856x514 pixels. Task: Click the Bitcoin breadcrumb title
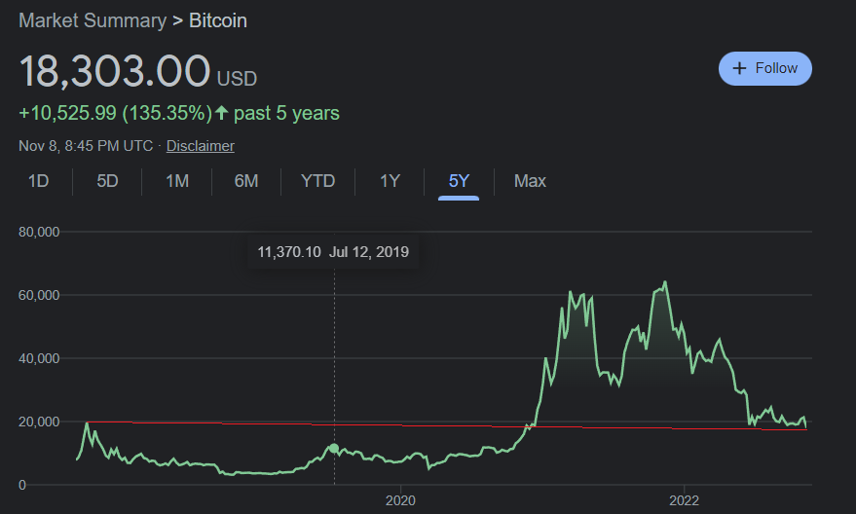[218, 20]
